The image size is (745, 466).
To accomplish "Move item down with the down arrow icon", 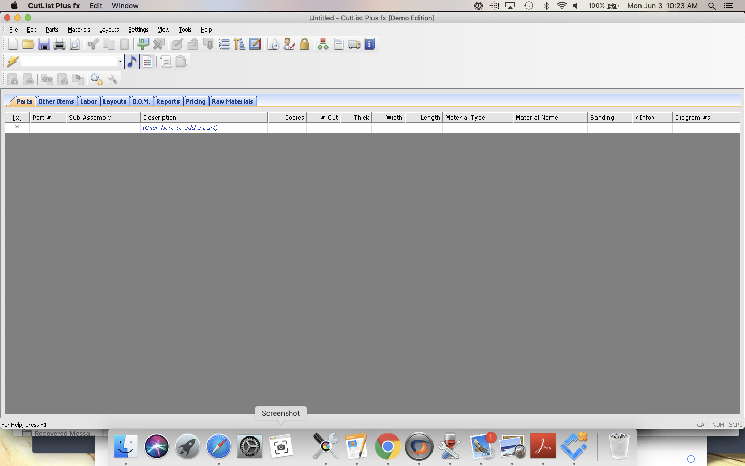I will click(208, 45).
